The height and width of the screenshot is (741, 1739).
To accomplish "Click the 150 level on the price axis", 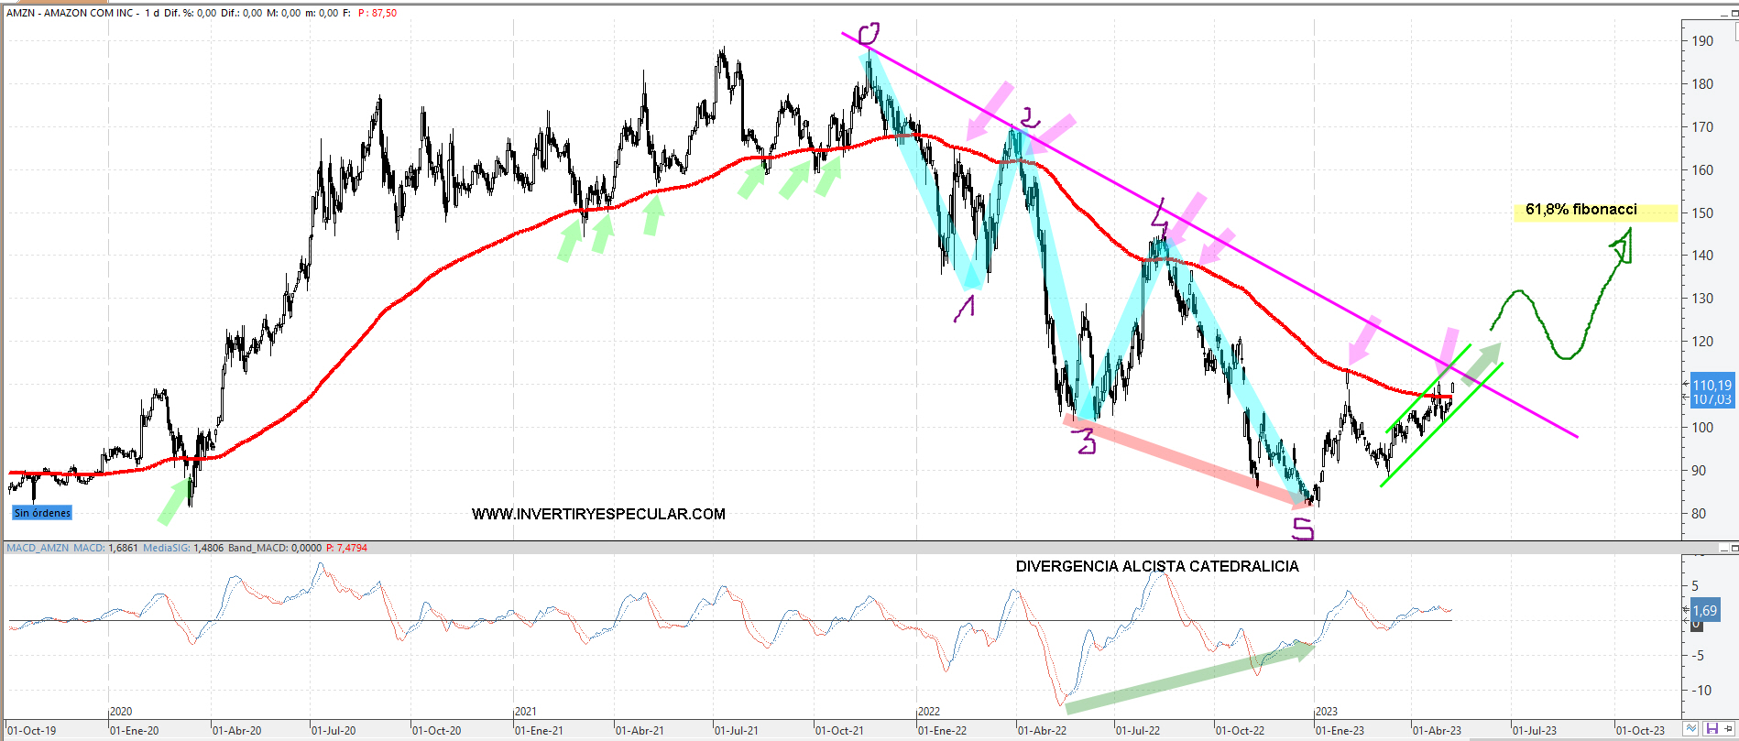I will pyautogui.click(x=1702, y=212).
